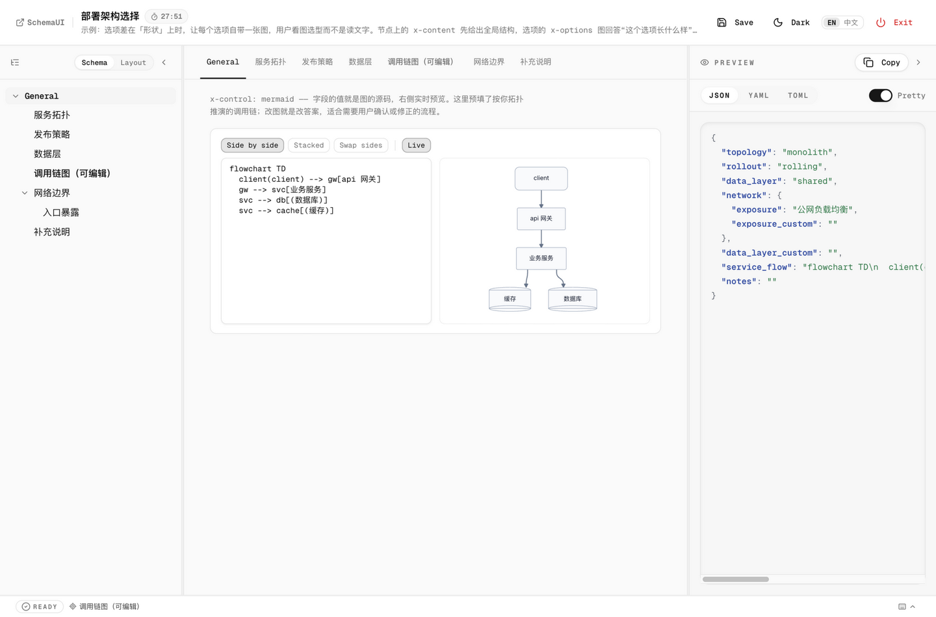The height and width of the screenshot is (617, 936).
Task: Select the JSON format tab
Action: click(720, 95)
